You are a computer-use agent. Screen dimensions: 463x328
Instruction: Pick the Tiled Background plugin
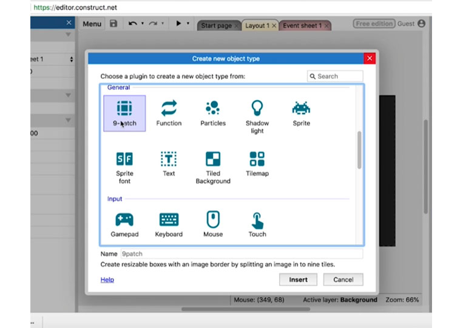pos(213,167)
